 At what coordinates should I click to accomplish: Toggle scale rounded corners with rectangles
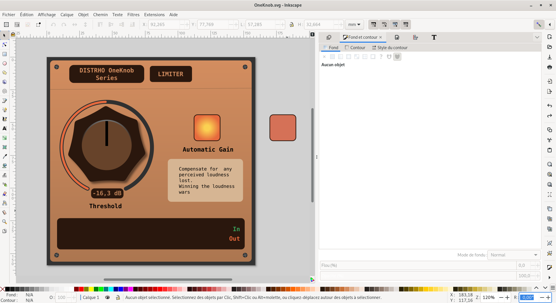(x=384, y=25)
